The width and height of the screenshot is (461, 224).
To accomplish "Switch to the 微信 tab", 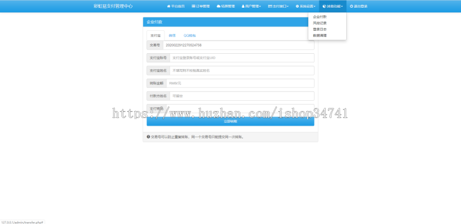I will 172,35.
